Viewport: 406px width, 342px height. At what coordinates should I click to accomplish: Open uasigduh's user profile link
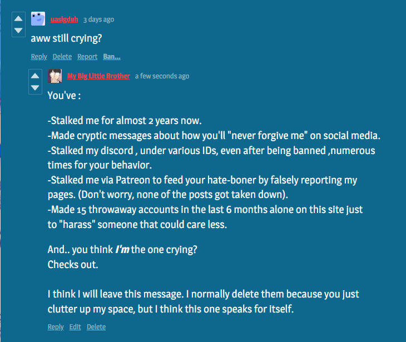[x=64, y=19]
